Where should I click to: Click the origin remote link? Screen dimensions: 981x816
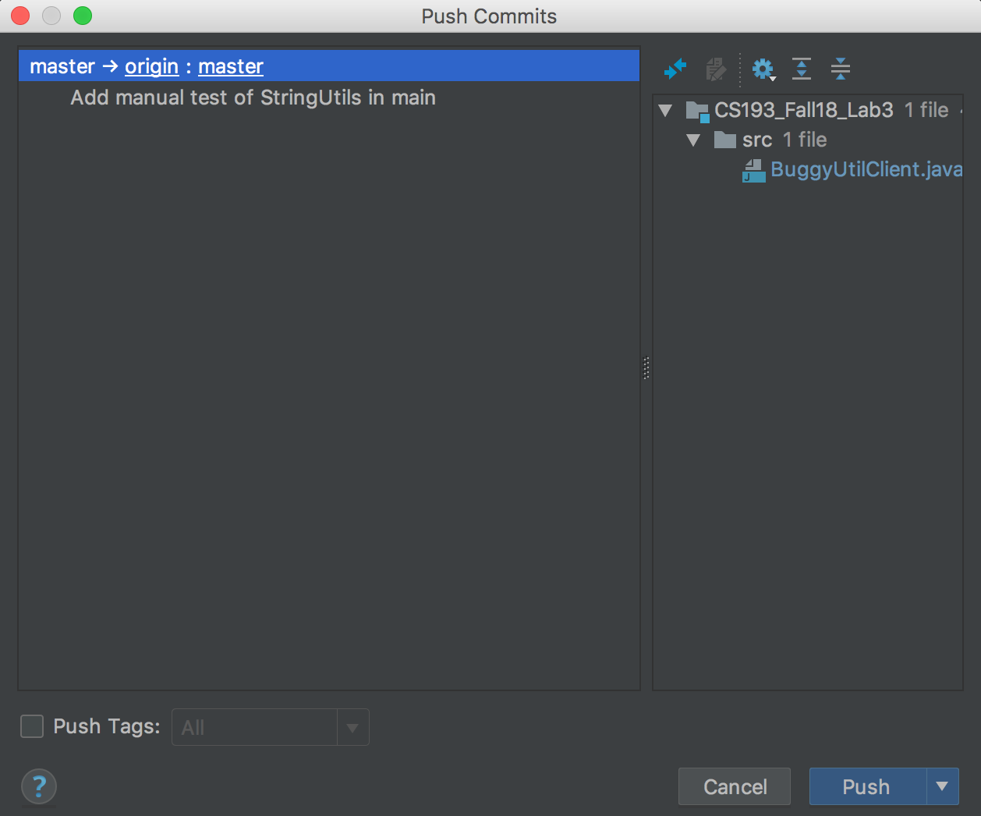click(x=152, y=66)
